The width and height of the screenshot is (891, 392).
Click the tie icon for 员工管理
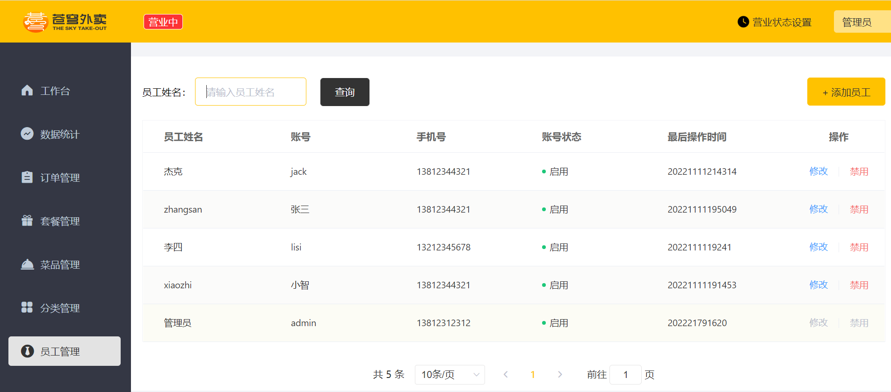pyautogui.click(x=27, y=351)
